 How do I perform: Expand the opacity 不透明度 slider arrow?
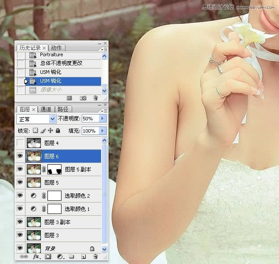[103, 119]
